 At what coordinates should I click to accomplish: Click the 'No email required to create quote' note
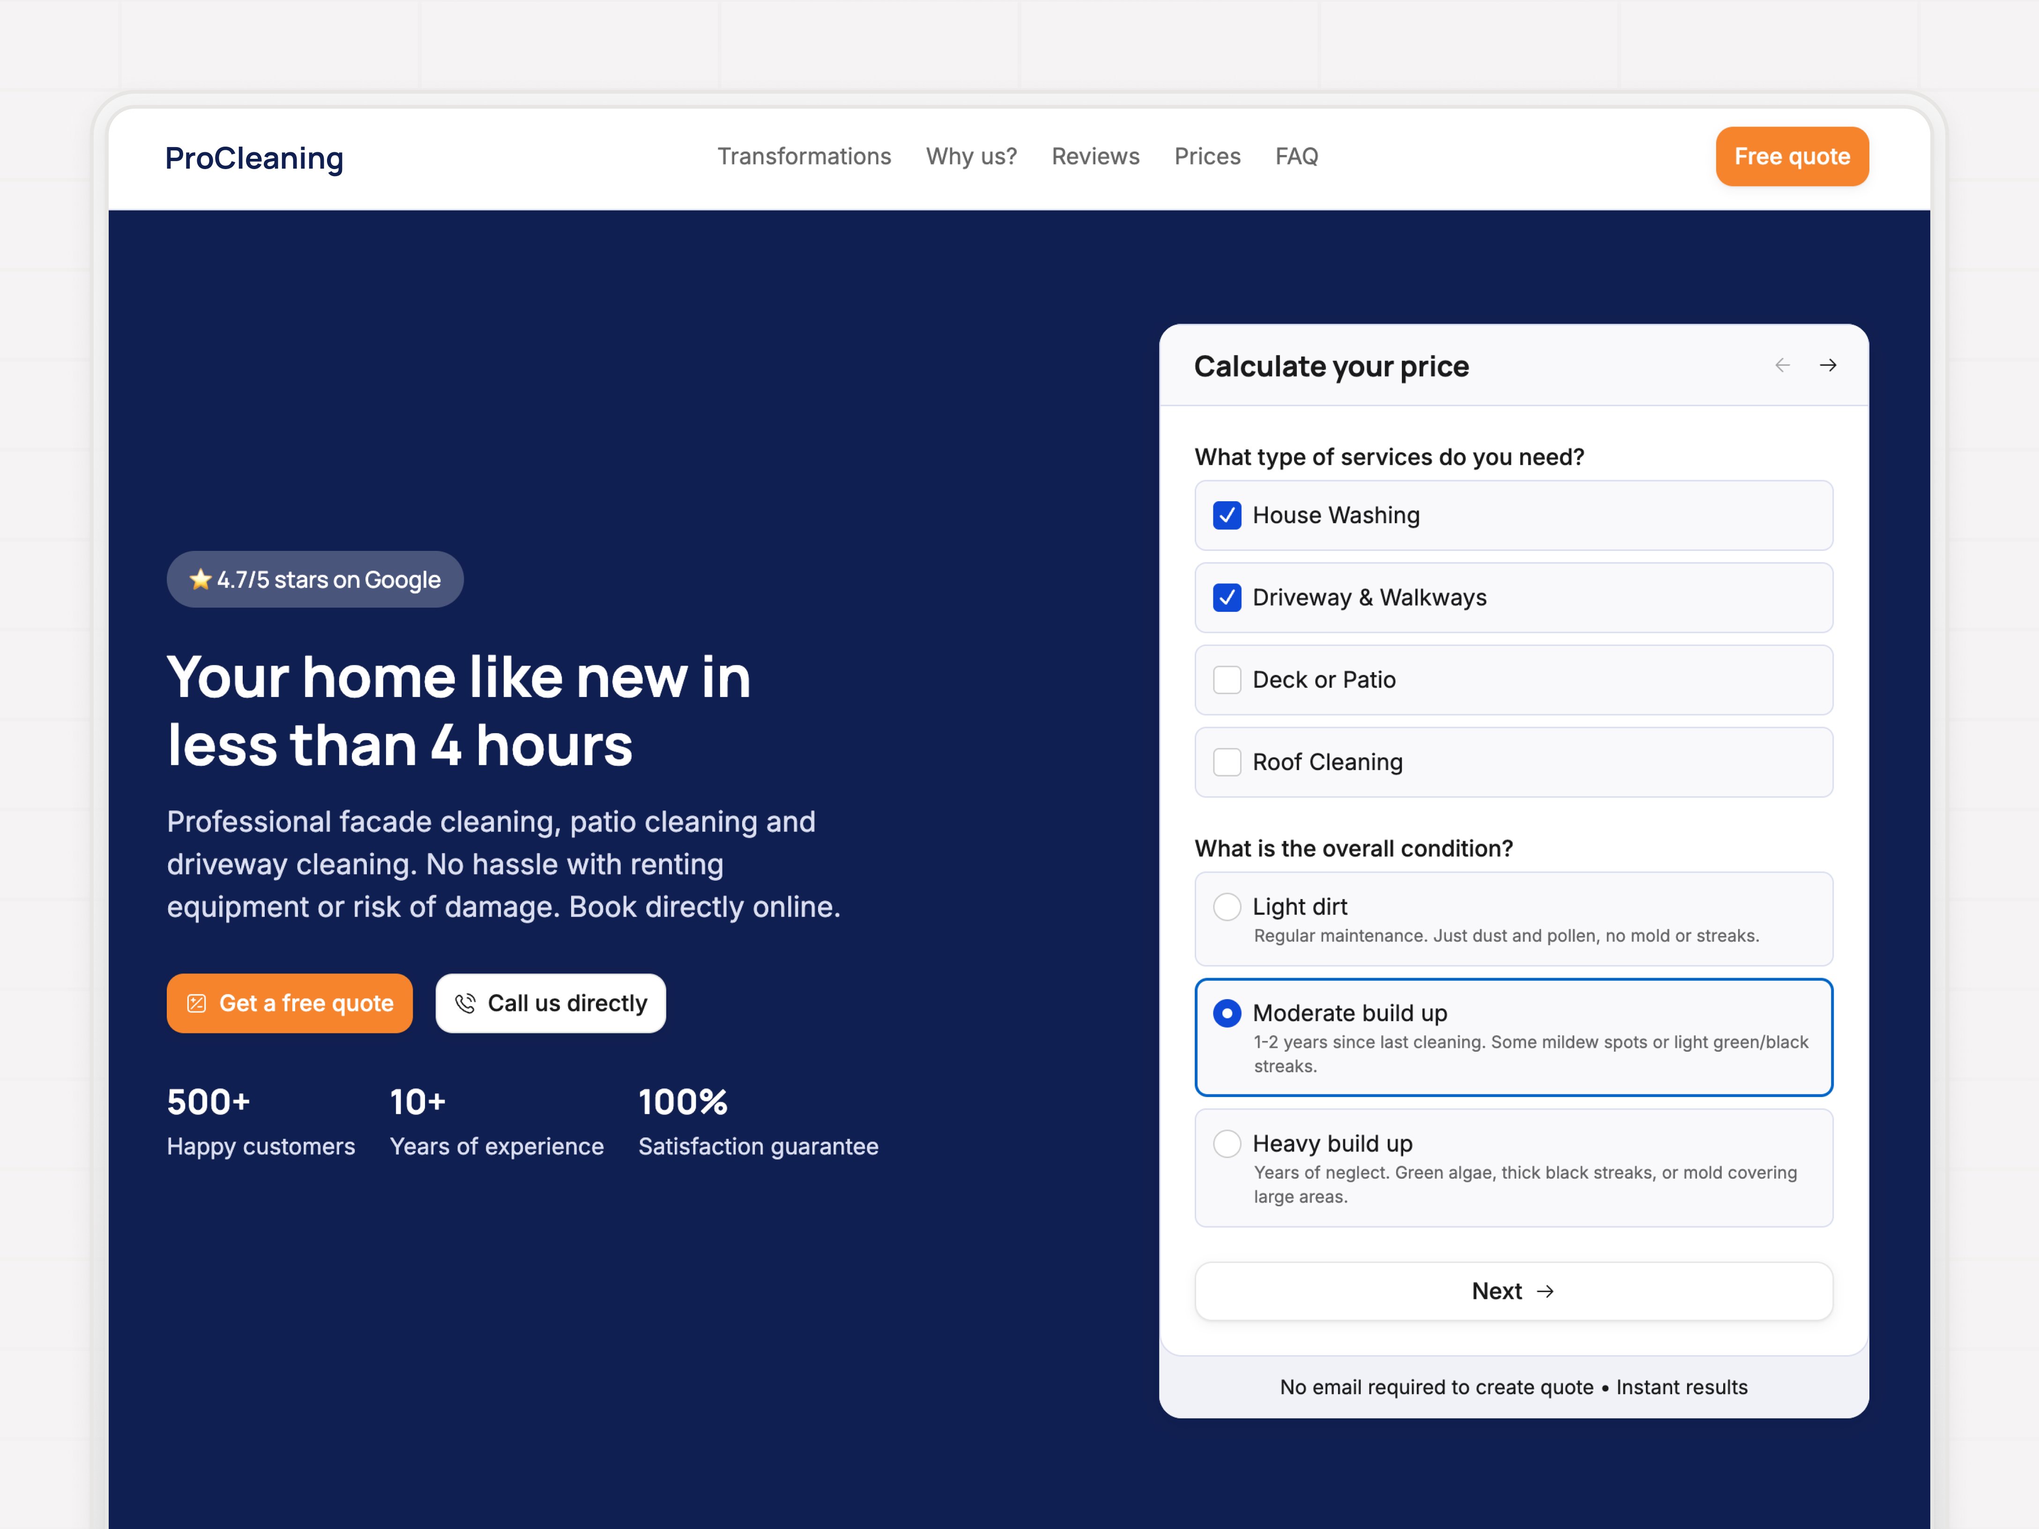tap(1436, 1387)
